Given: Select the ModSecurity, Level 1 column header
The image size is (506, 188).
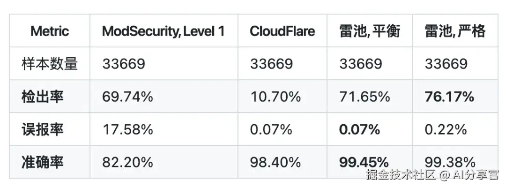Looking at the screenshot, I should [163, 31].
